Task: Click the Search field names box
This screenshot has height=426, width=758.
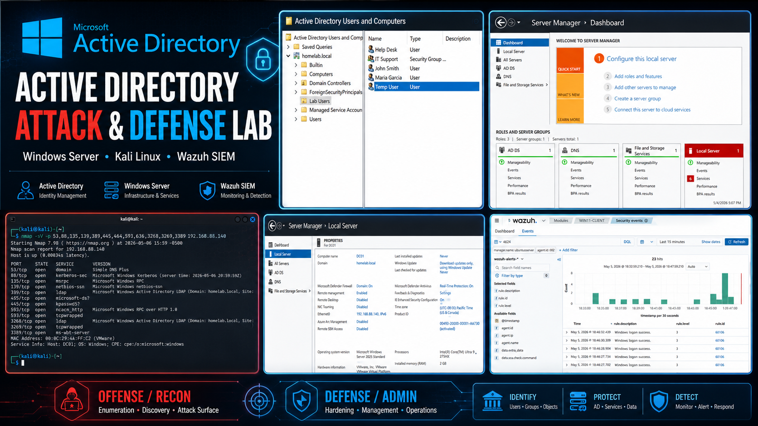Action: point(522,268)
